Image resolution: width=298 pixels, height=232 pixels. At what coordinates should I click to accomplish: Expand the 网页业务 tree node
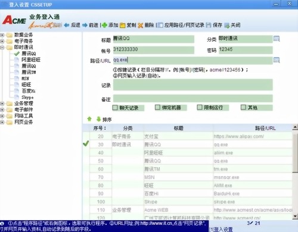(x=2, y=122)
